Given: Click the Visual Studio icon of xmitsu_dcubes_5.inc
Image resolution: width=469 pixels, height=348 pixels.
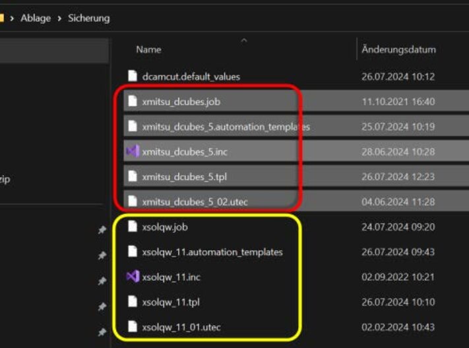Looking at the screenshot, I should coord(133,152).
